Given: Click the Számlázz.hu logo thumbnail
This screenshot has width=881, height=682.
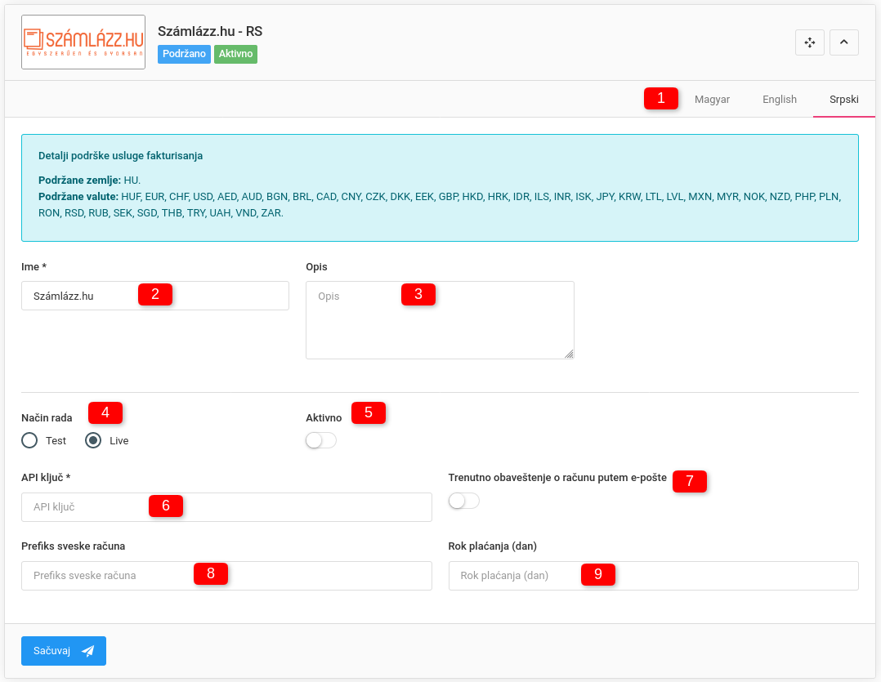Looking at the screenshot, I should click(x=83, y=42).
